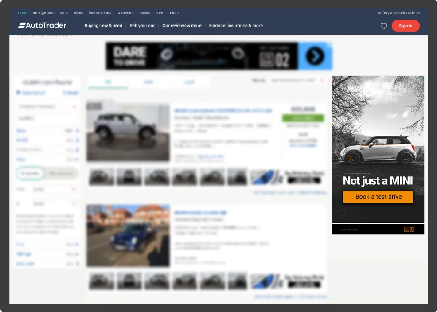
Task: Click the Plant category in the top bar
Action: pos(174,13)
